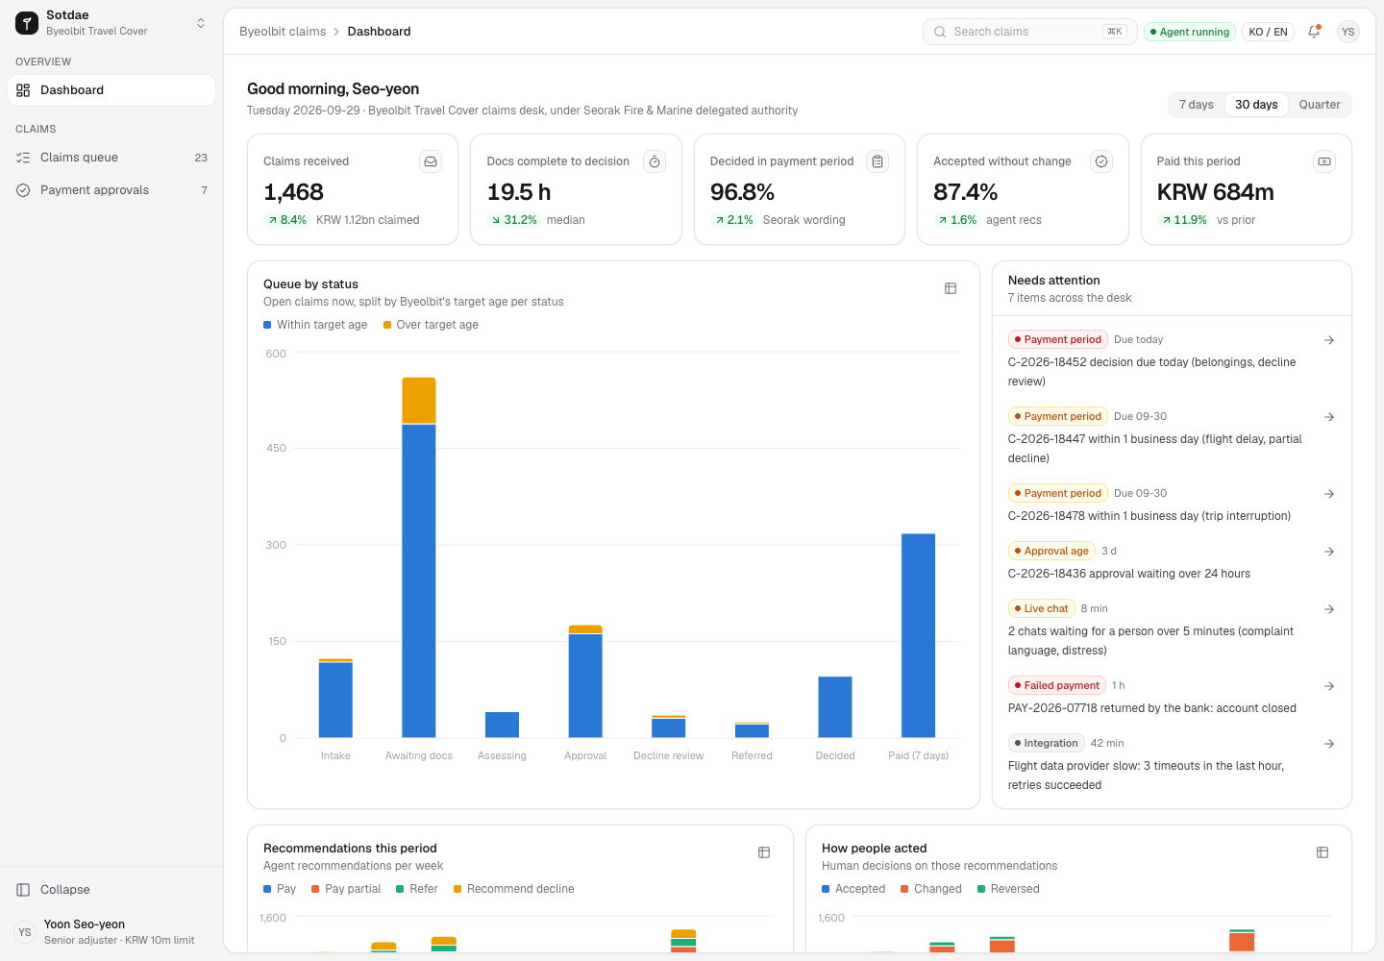Open Payment approvals in sidebar

click(x=111, y=190)
